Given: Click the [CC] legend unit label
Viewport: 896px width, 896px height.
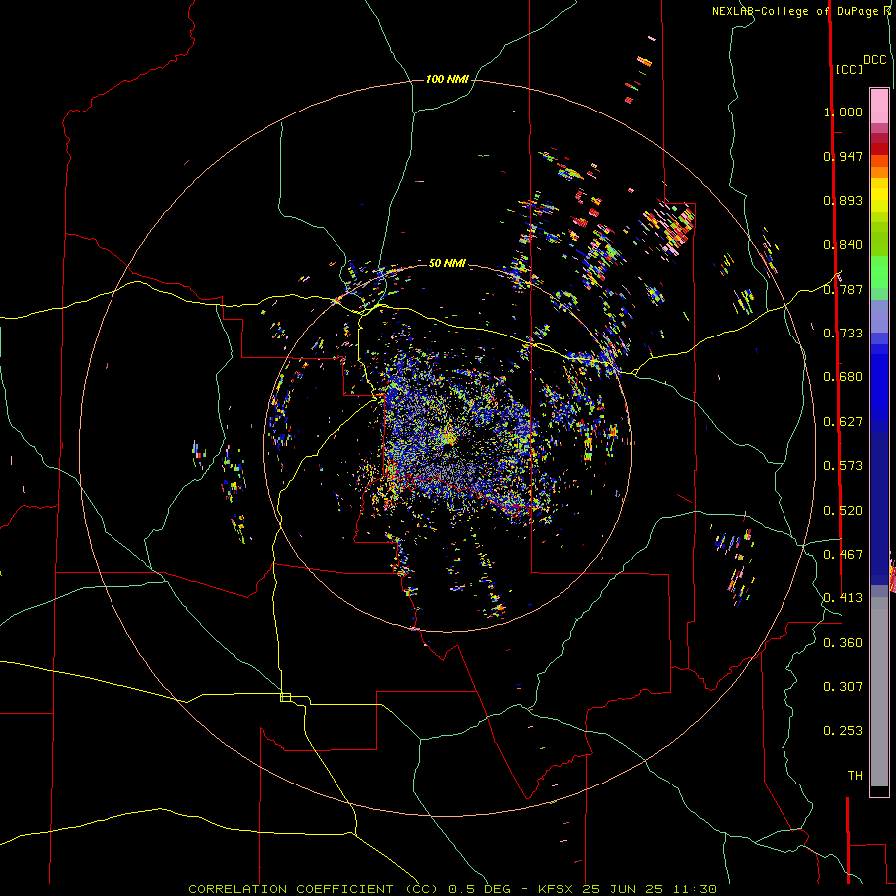Looking at the screenshot, I should point(849,69).
